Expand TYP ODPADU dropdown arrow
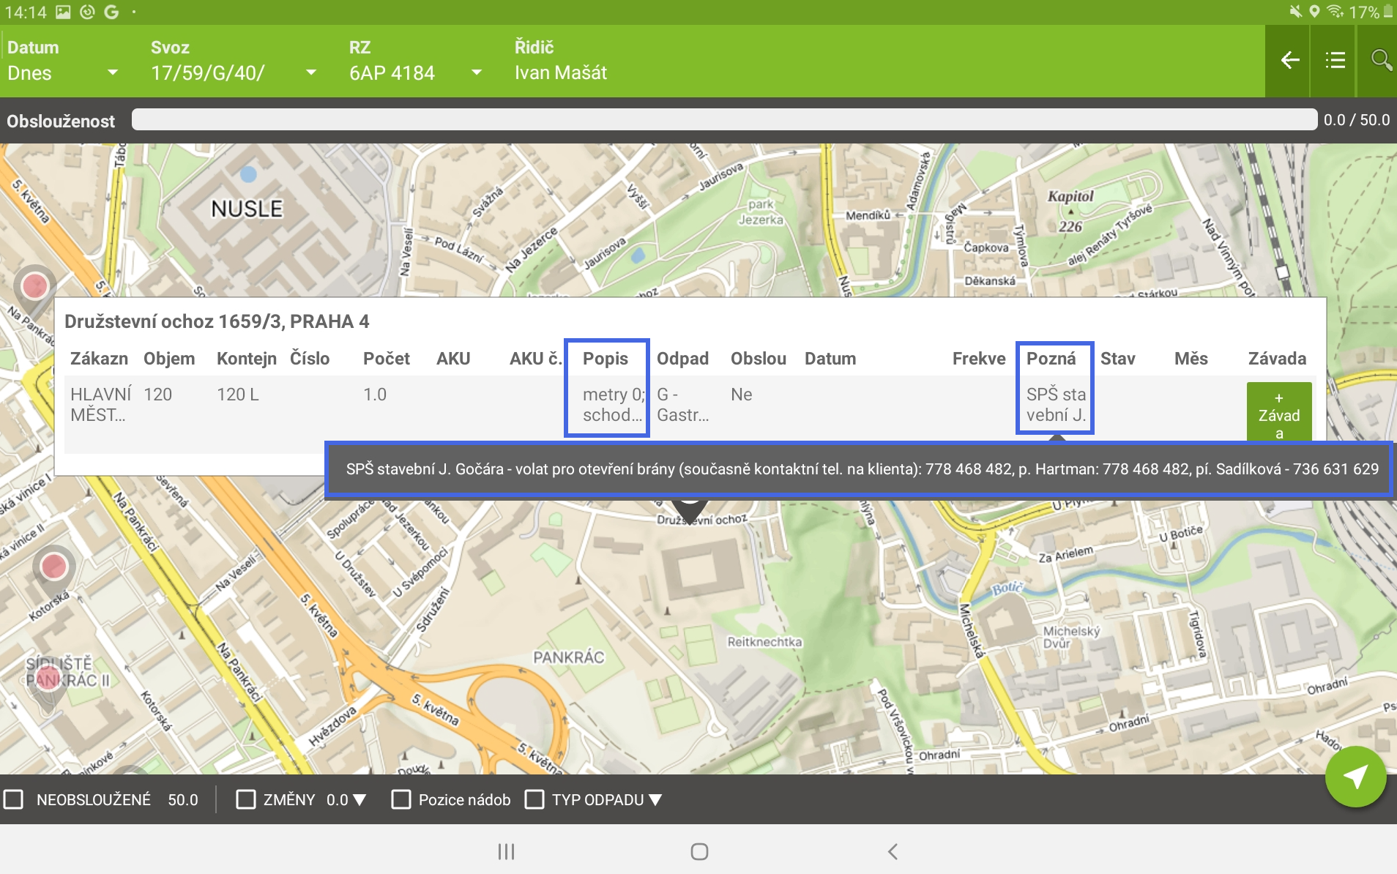 (x=655, y=800)
